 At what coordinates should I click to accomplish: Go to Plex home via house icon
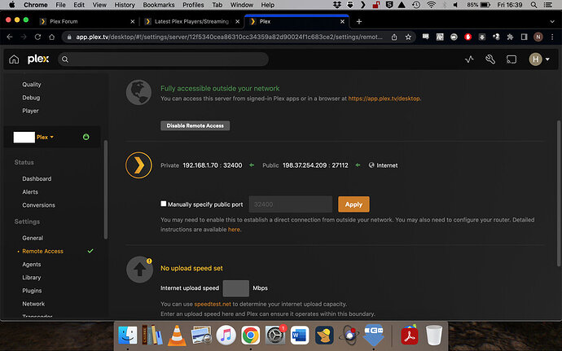coord(14,59)
